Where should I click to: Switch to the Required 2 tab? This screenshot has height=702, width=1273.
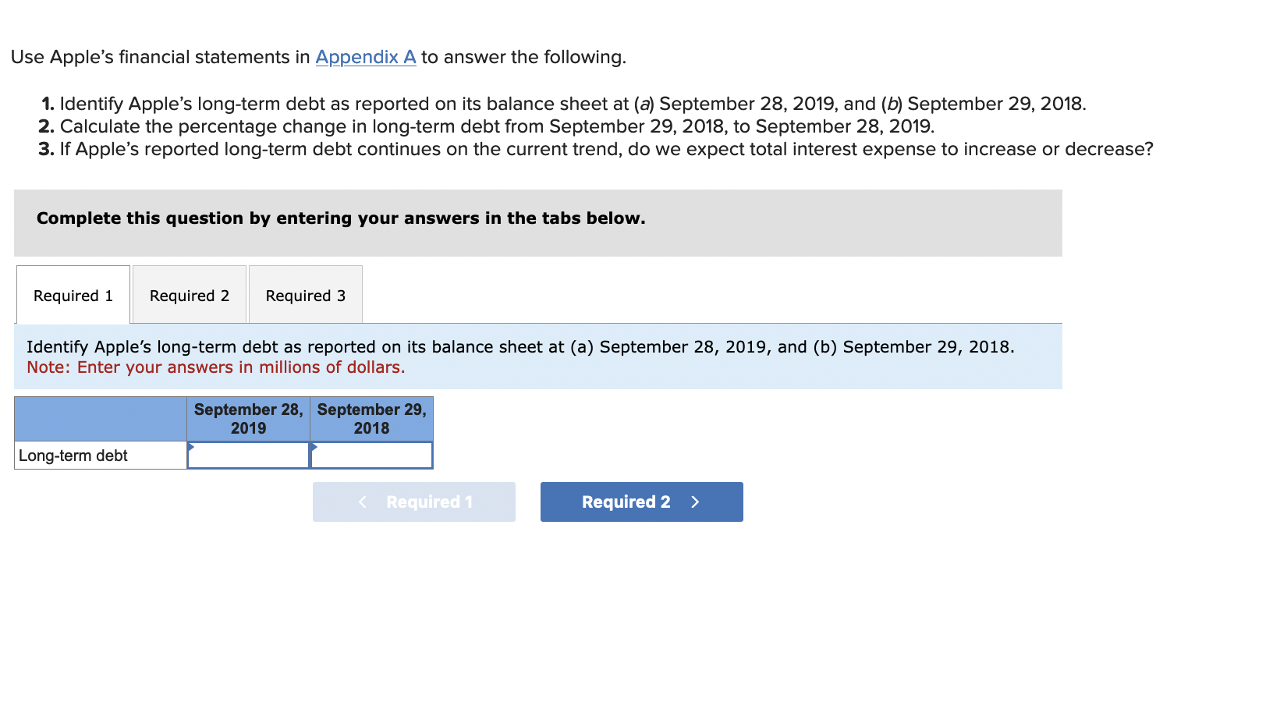coord(189,295)
